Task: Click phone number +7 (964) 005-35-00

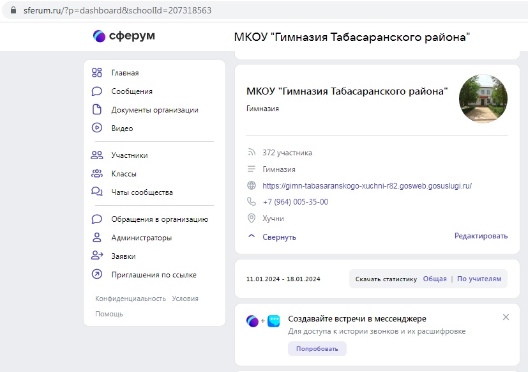Action: 296,202
